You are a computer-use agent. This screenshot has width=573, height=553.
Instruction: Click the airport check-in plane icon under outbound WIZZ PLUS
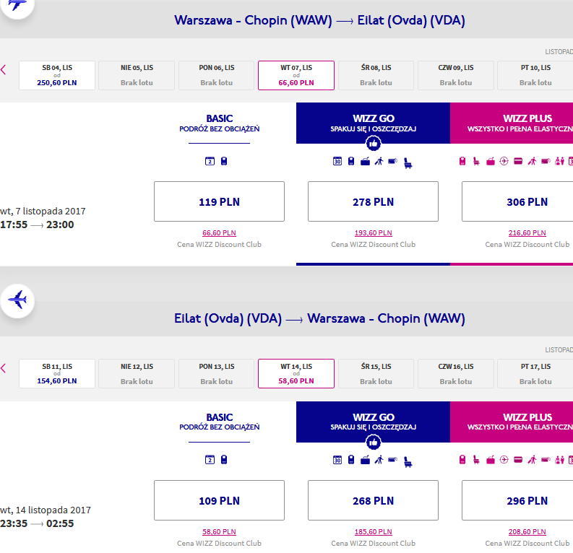point(504,161)
